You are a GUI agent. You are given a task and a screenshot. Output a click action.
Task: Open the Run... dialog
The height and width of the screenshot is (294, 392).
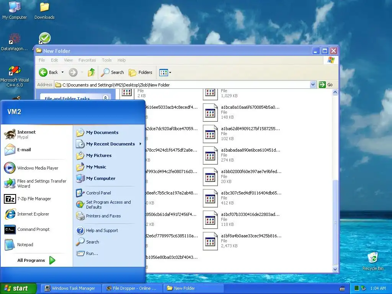click(x=108, y=253)
